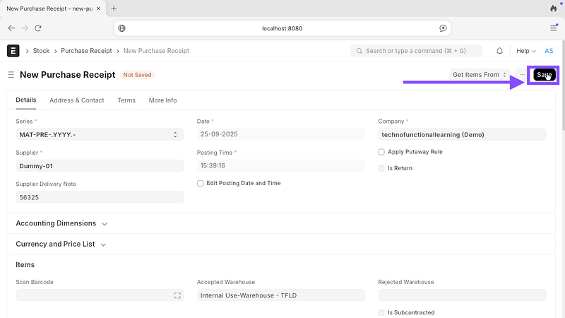Open the More Info tab
The image size is (565, 318).
tap(162, 100)
